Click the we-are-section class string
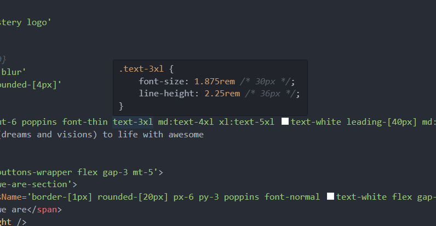The image size is (436, 226). pos(36,184)
